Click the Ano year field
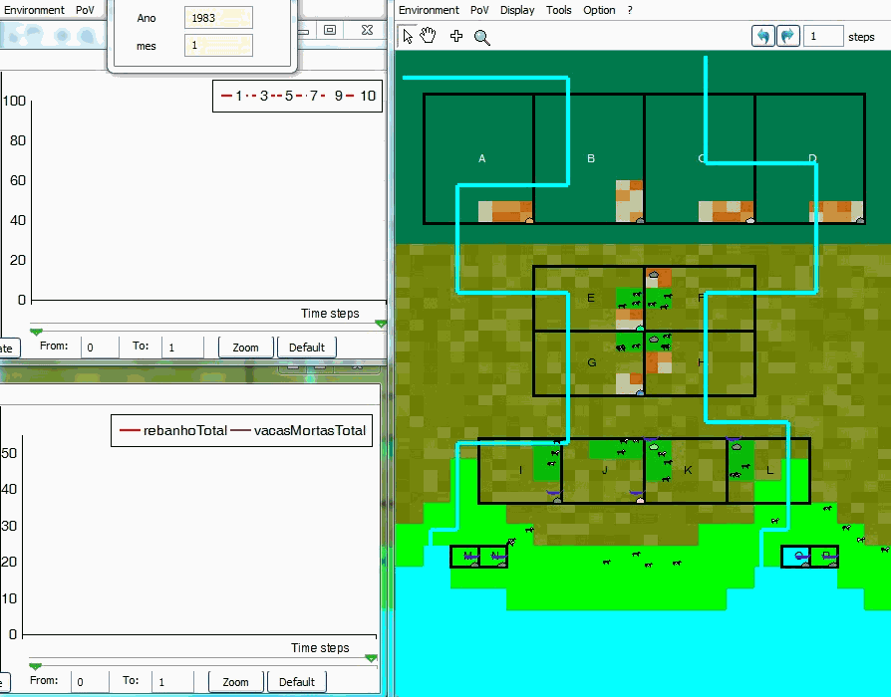The height and width of the screenshot is (697, 891). 218,18
